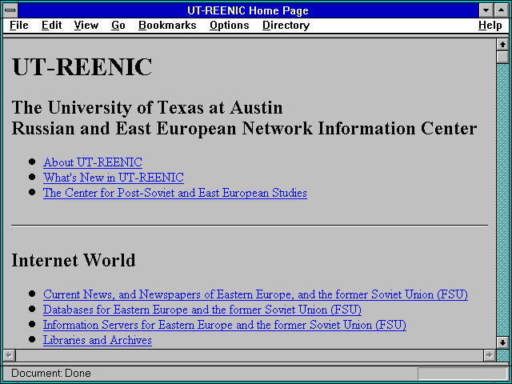Open the Directory menu

tap(286, 26)
